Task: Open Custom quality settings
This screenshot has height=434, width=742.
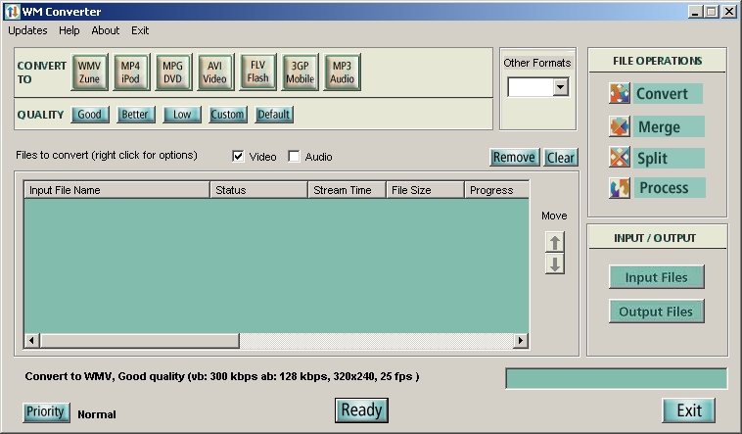Action: pos(227,115)
